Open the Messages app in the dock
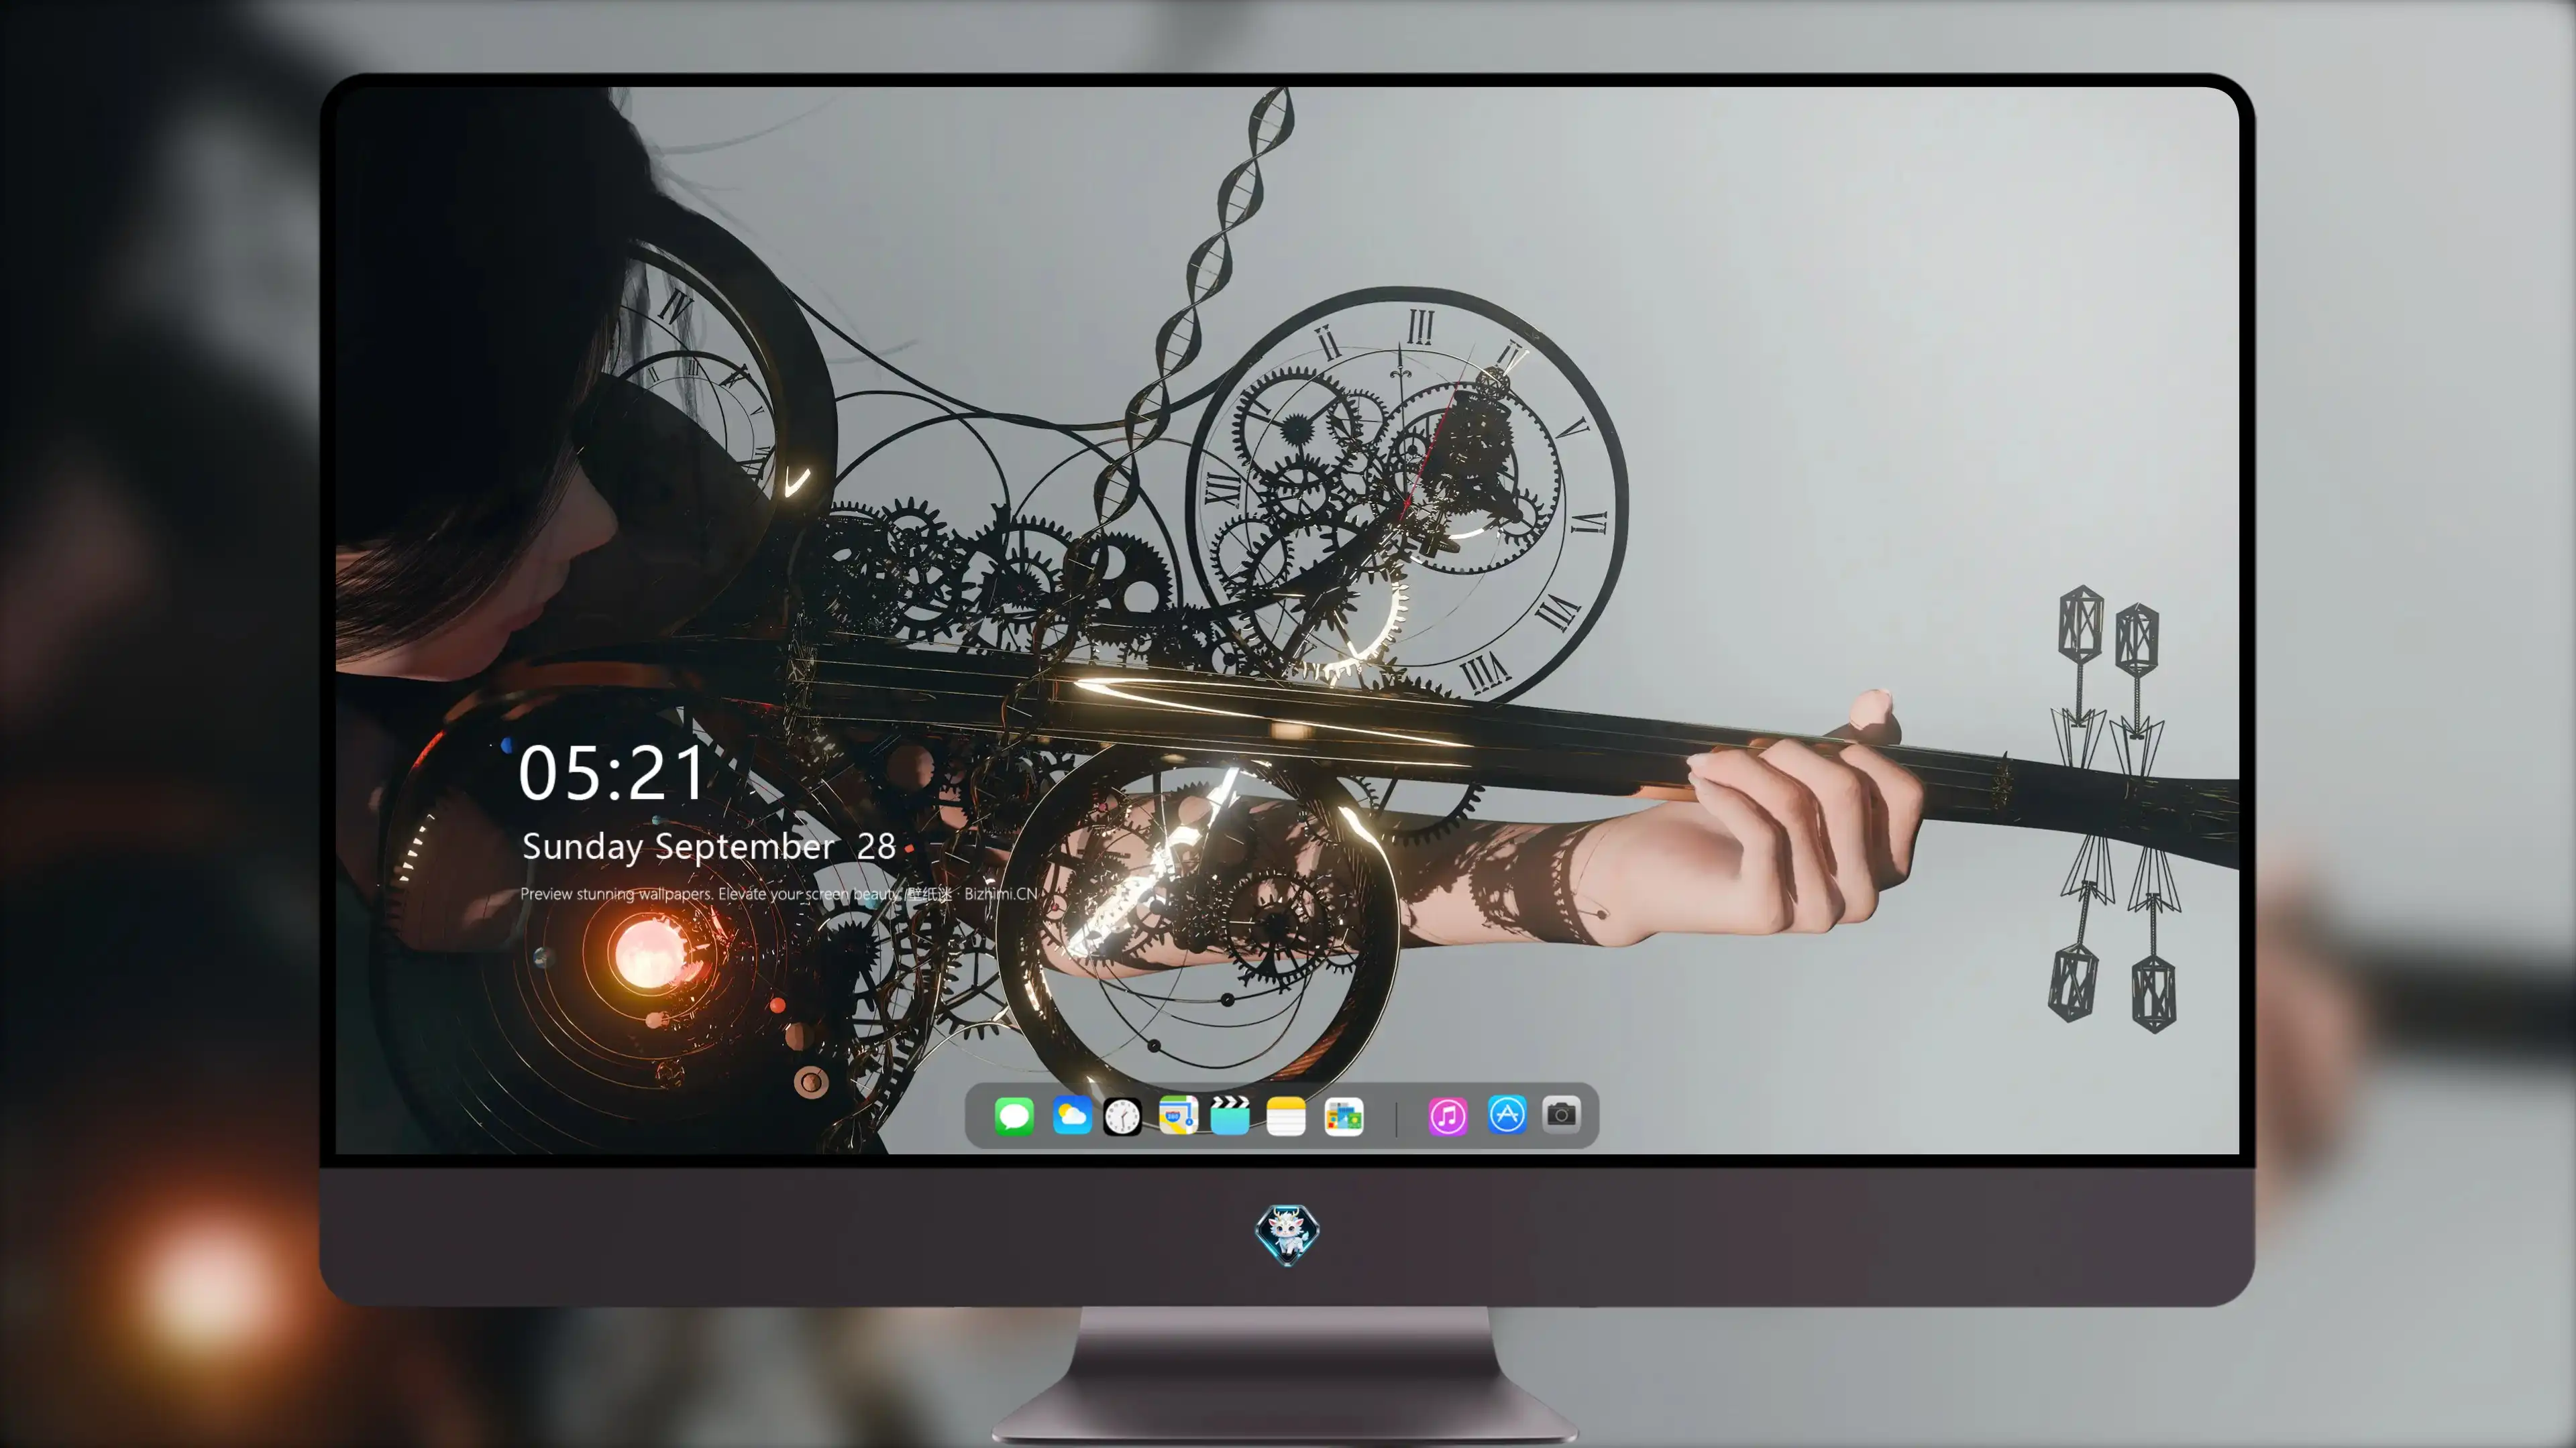The height and width of the screenshot is (1448, 2576). pyautogui.click(x=1013, y=1115)
